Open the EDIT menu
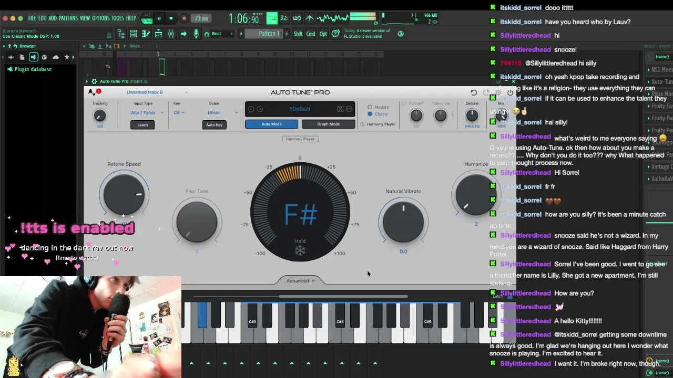Image resolution: width=673 pixels, height=378 pixels. (x=43, y=18)
